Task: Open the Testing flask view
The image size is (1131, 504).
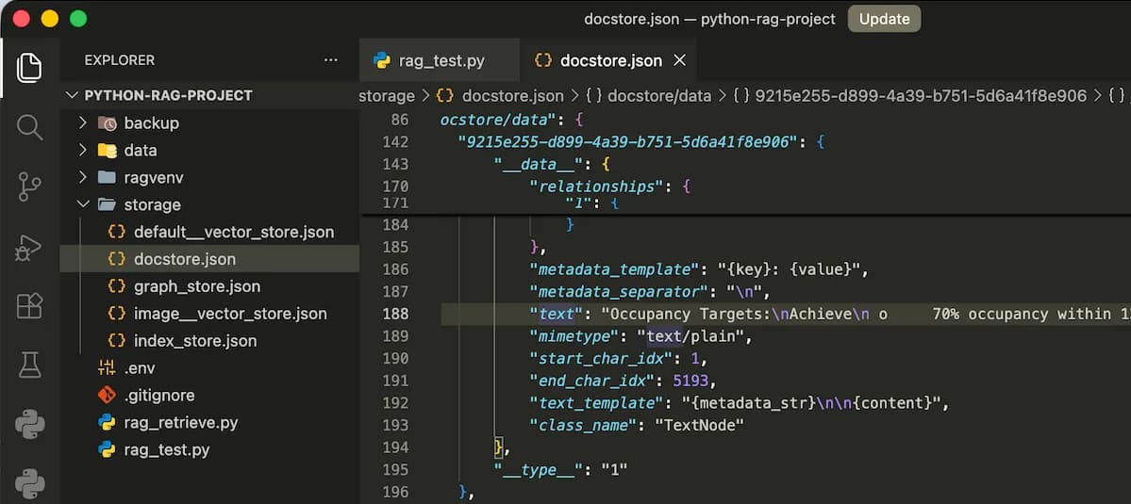Action: 29,365
